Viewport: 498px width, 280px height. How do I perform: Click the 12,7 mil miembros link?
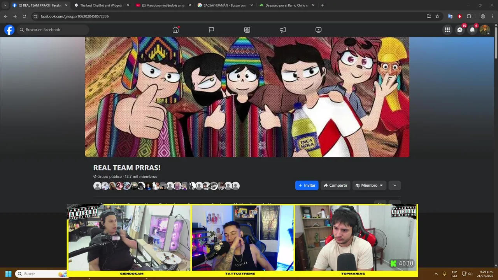(x=141, y=177)
